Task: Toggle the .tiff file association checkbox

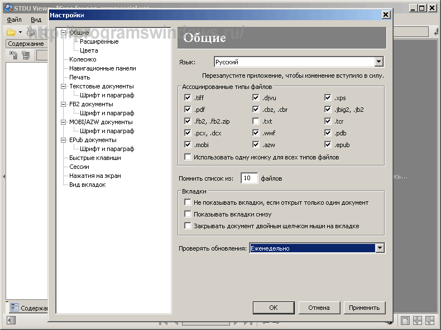Action: click(188, 97)
